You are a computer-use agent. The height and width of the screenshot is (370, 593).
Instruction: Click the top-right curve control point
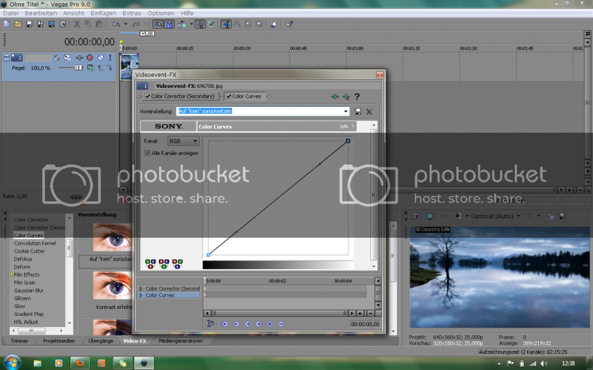coord(349,141)
